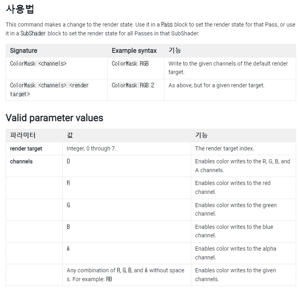Click the "channels" parameter name cell
Image resolution: width=301 pixels, height=288 pixels.
click(x=21, y=161)
